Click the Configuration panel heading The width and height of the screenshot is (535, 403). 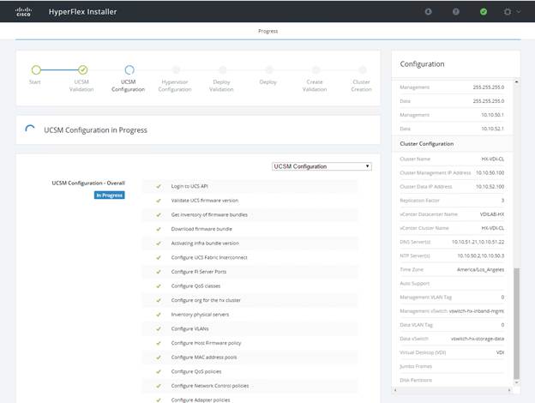pyautogui.click(x=422, y=63)
